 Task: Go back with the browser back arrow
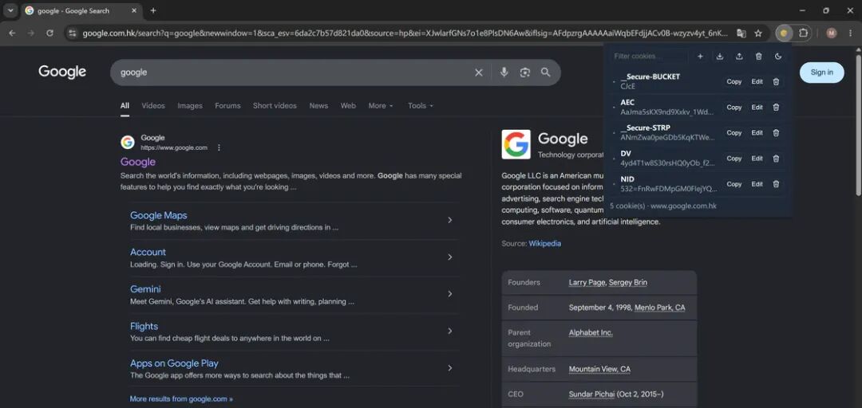pyautogui.click(x=12, y=33)
